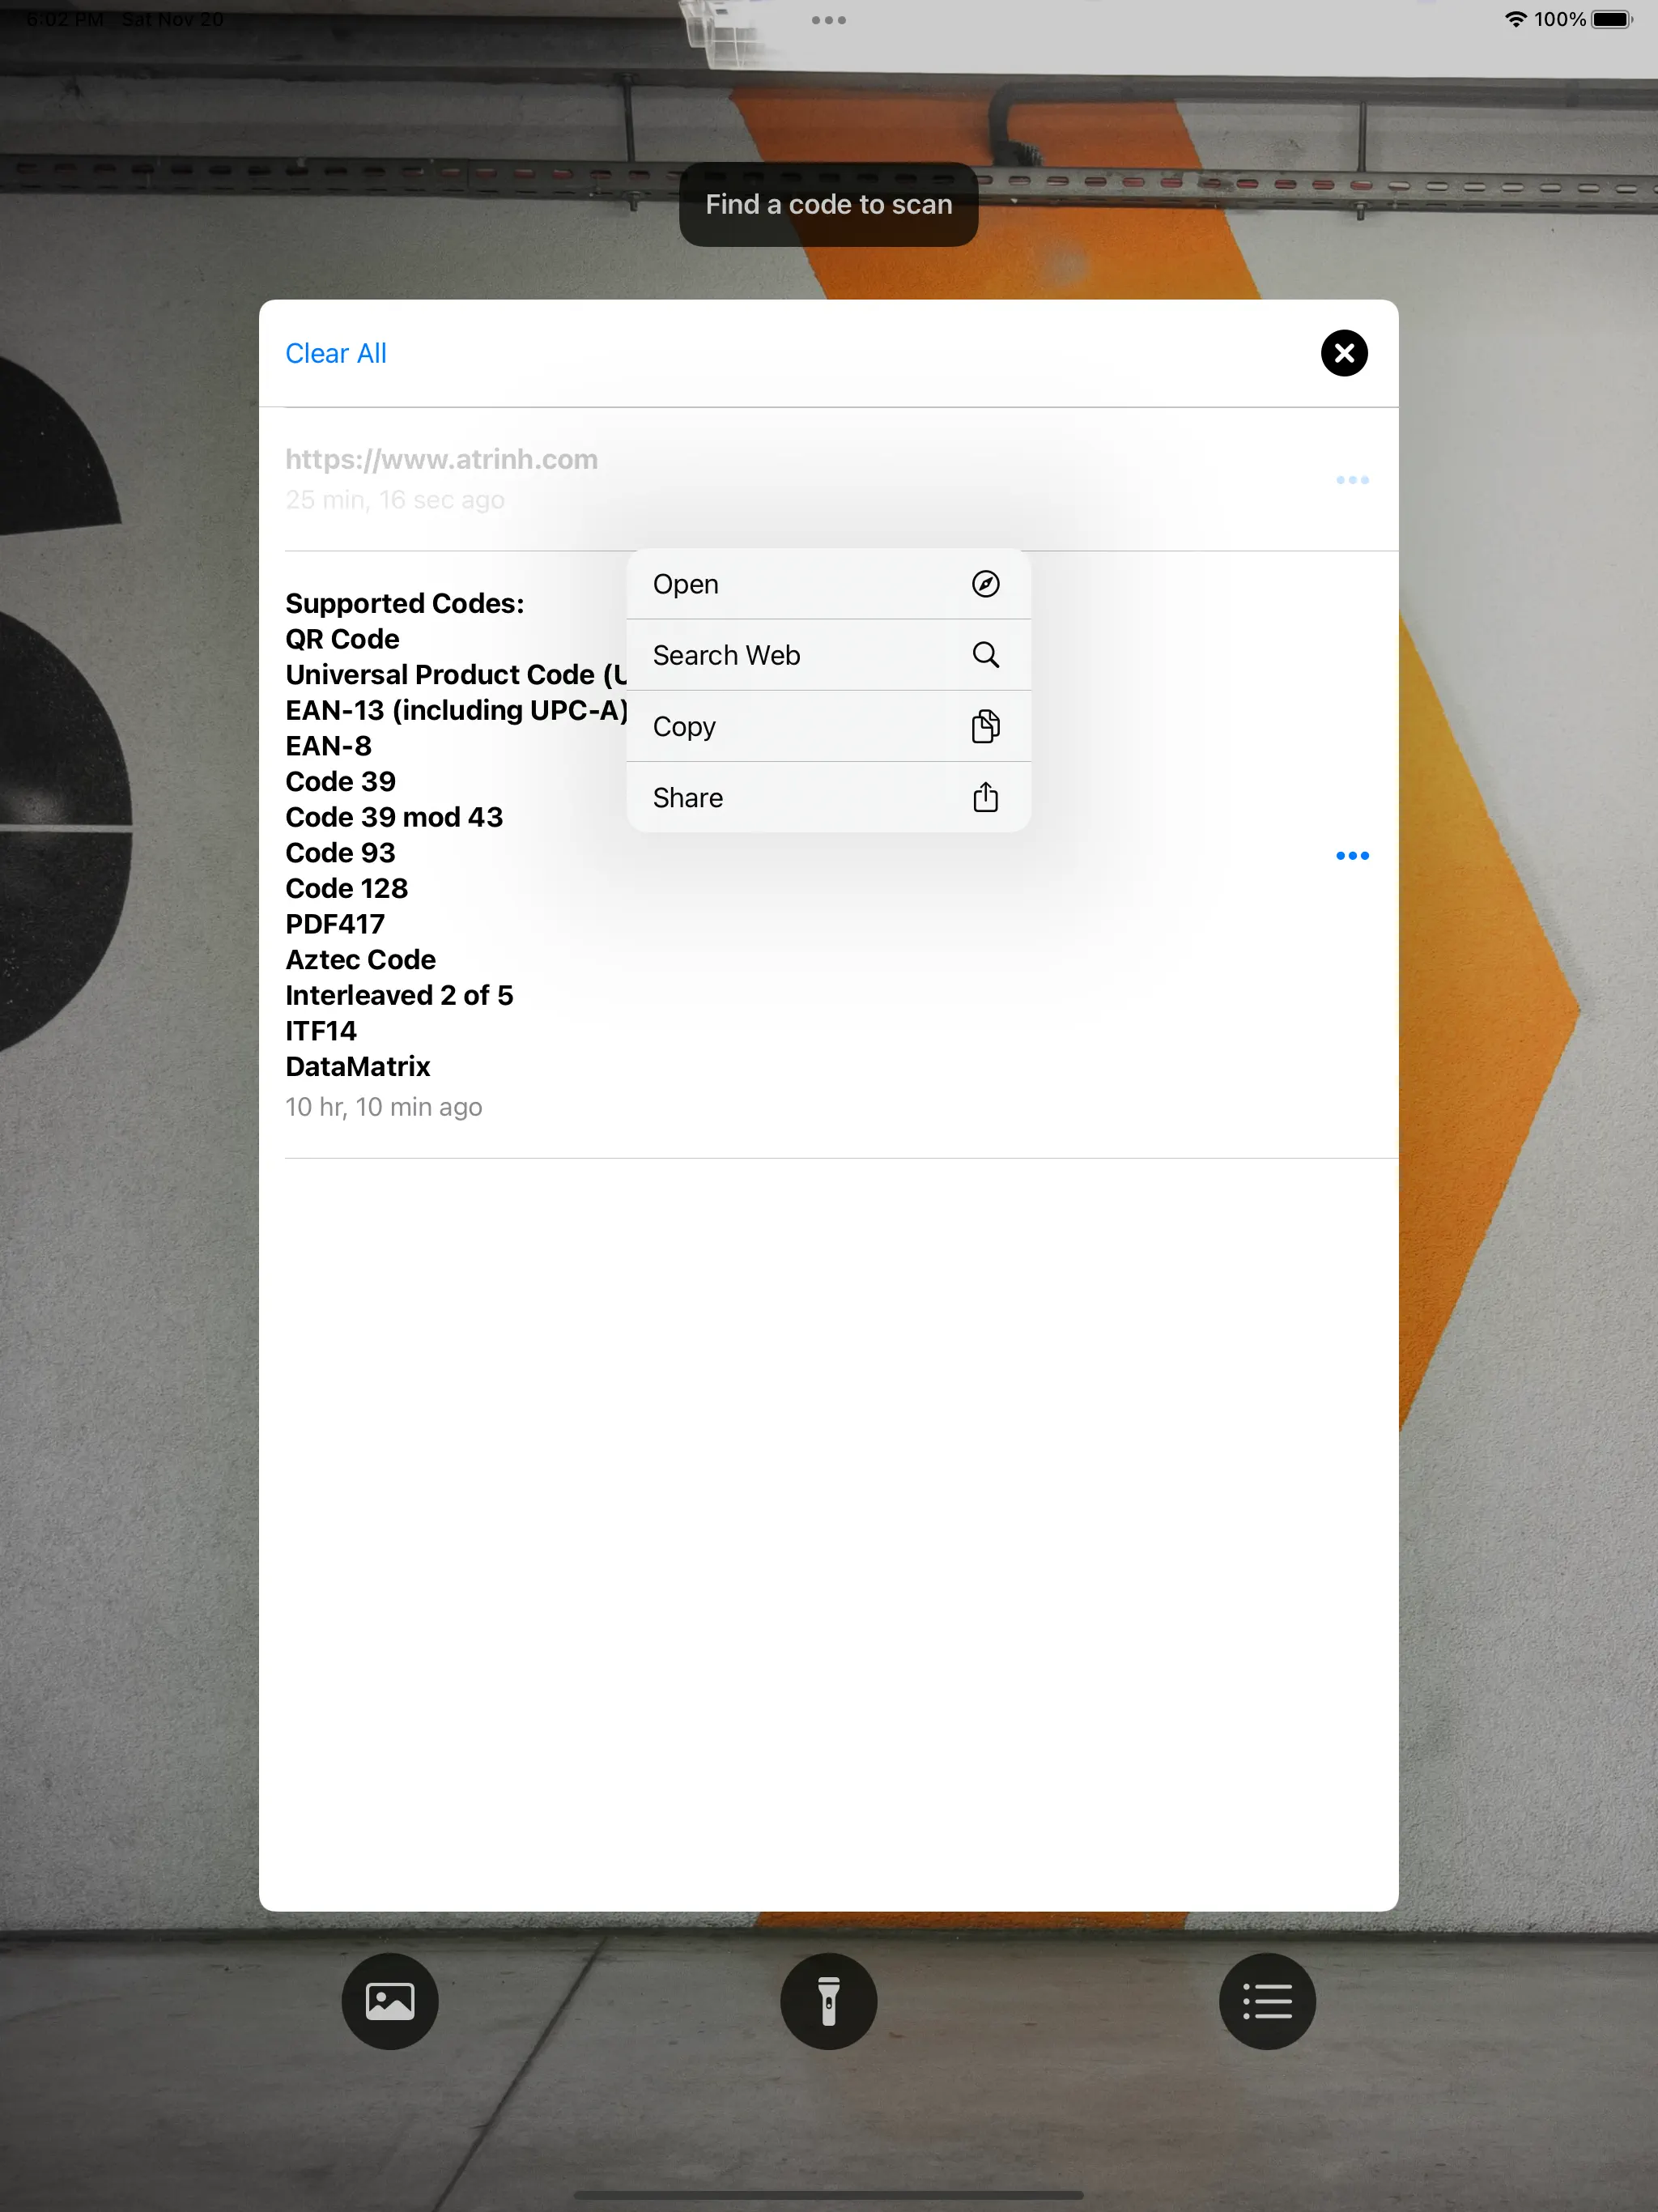Tap the battery indicator in status bar

tap(1611, 20)
